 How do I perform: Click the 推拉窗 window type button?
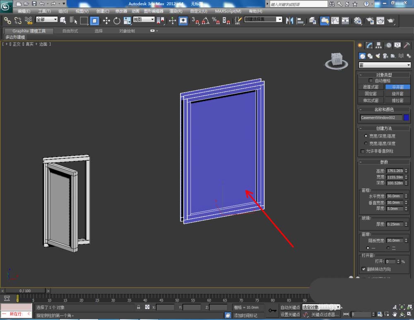click(397, 100)
